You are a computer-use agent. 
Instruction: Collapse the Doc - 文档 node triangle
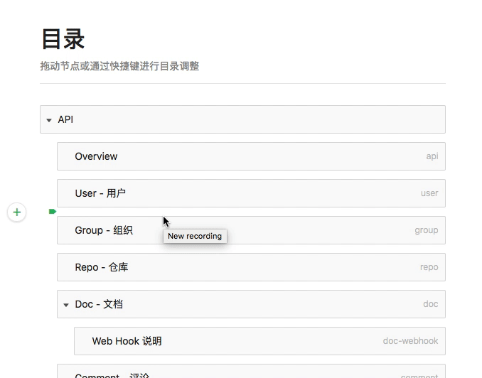[66, 305]
